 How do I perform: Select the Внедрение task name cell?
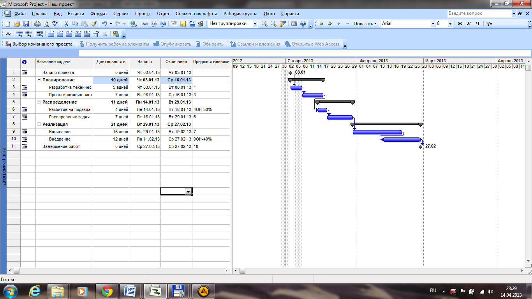[64, 139]
